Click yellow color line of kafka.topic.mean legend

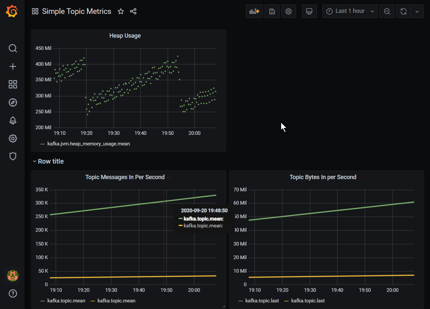(92, 301)
